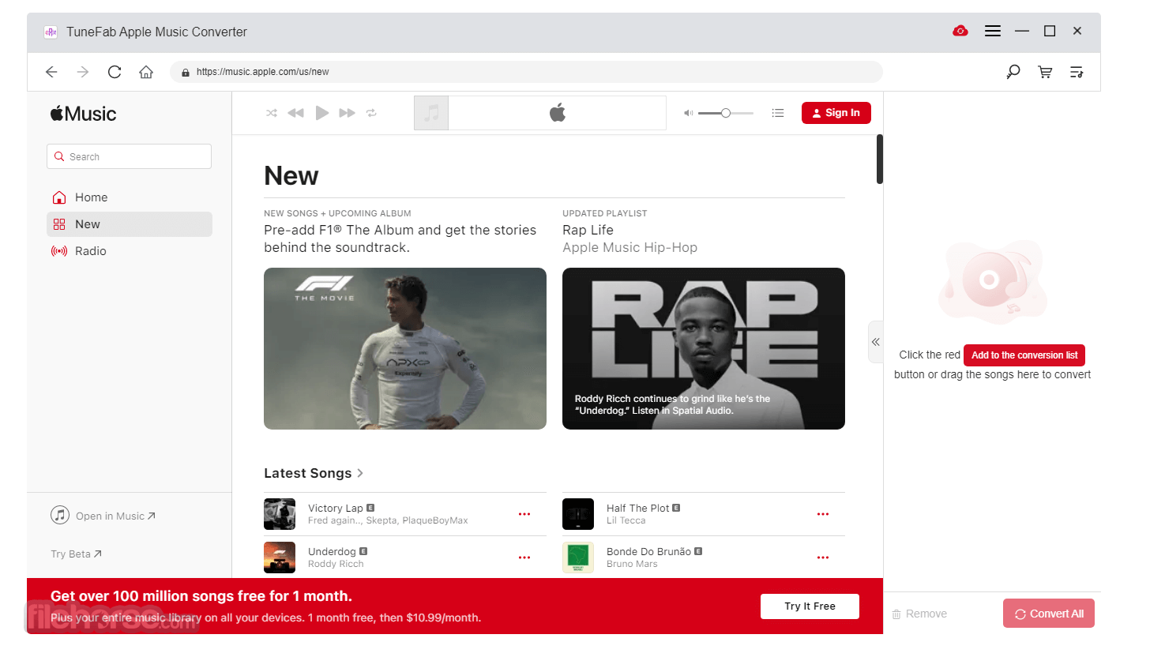1165x657 pixels.
Task: Click the Victory Lap song title
Action: pos(336,508)
